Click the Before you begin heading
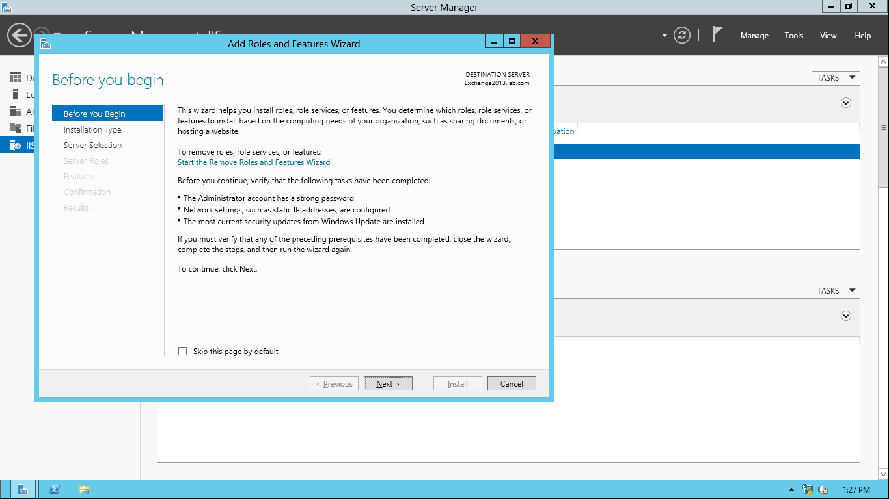The image size is (889, 499). 108,80
